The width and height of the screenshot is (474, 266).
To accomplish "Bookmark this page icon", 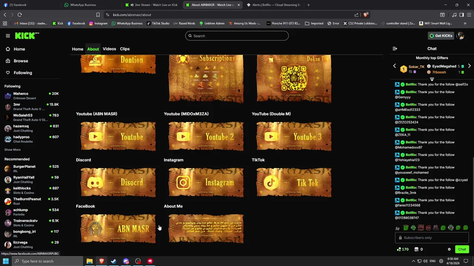I will click(x=98, y=15).
